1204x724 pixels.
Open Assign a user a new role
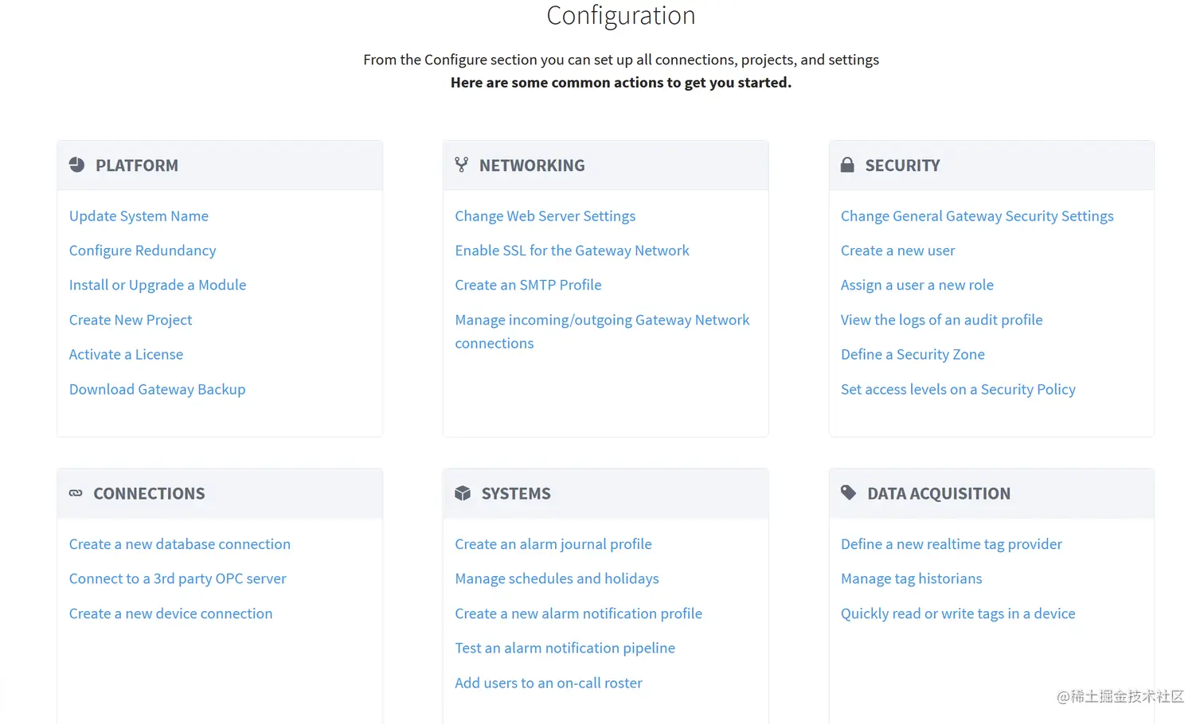[x=917, y=285]
